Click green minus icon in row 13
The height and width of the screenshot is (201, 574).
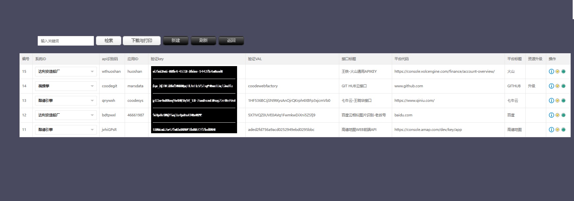[x=563, y=100]
